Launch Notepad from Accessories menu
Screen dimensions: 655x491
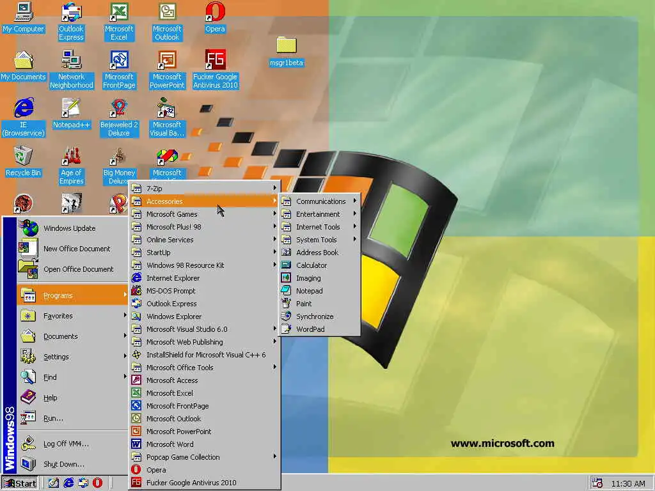point(320,291)
